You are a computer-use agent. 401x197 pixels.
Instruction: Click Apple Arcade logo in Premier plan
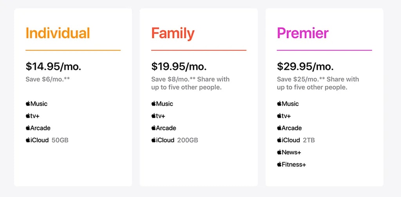[x=289, y=128]
